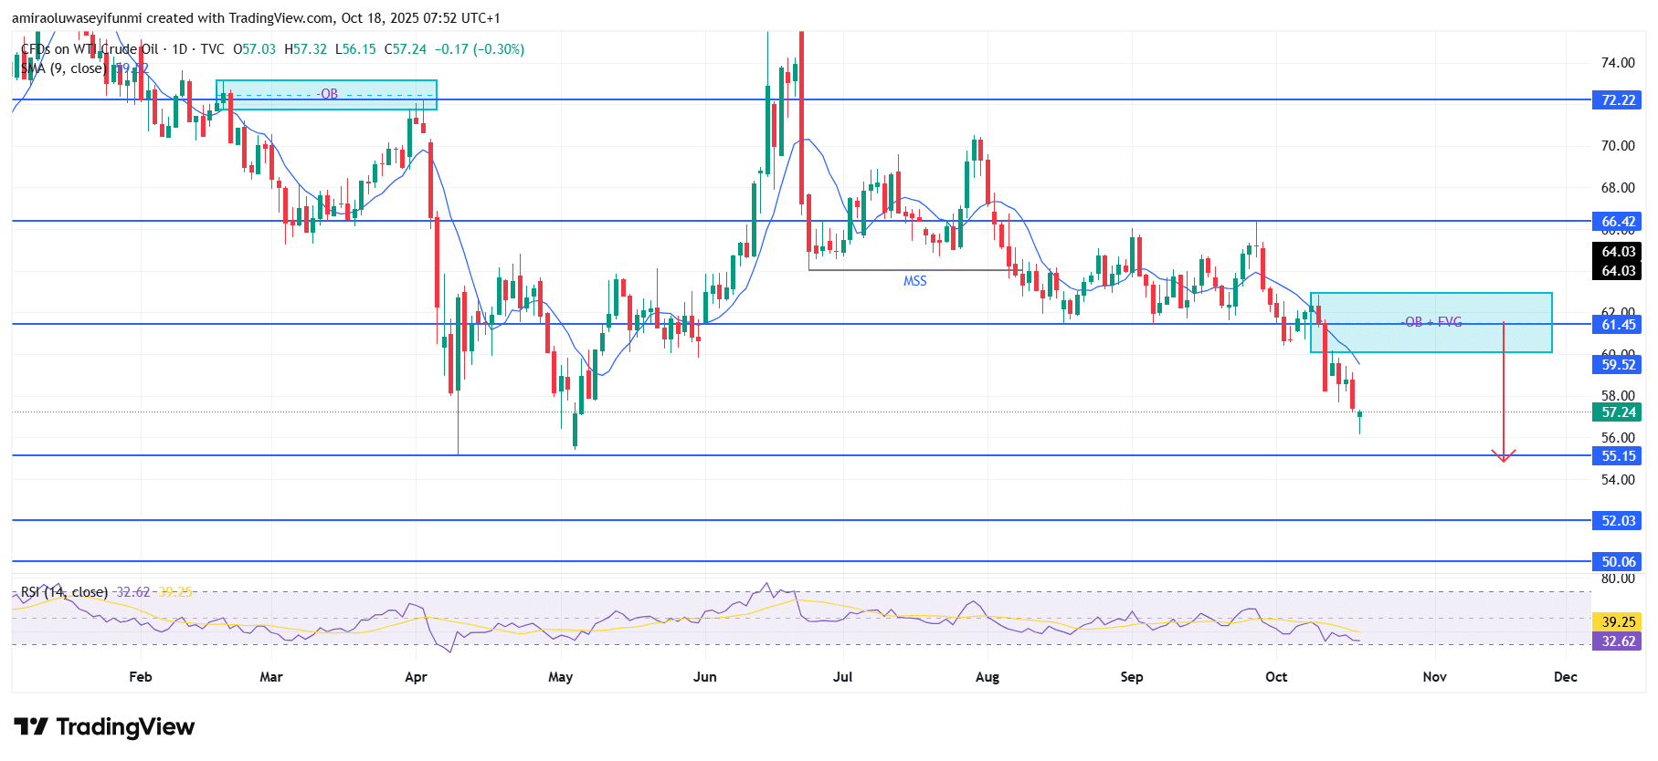Select the 55.15 support level label
The width and height of the screenshot is (1658, 761).
pyautogui.click(x=1618, y=456)
